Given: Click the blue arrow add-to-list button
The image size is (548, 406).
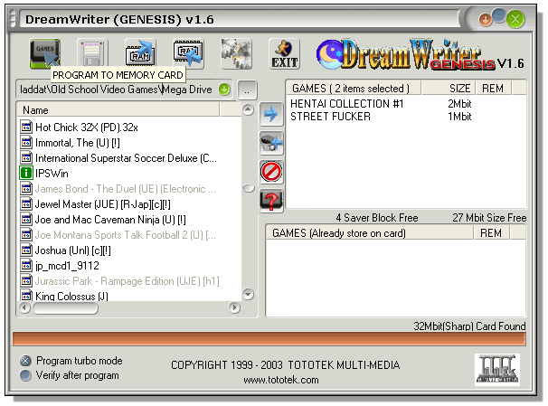Looking at the screenshot, I should [x=271, y=114].
